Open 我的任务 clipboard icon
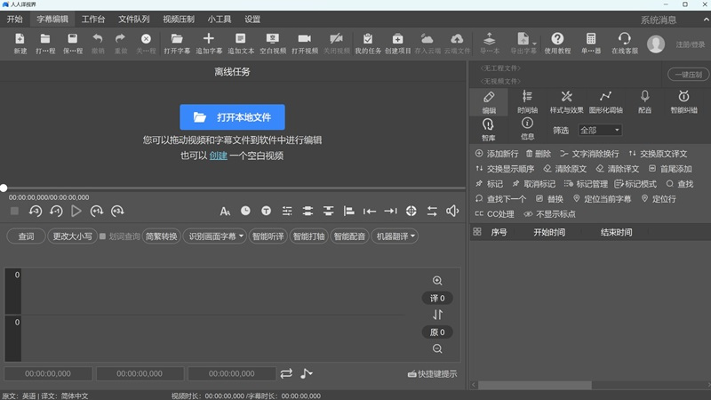Screen dimensions: 711x400 pos(367,40)
